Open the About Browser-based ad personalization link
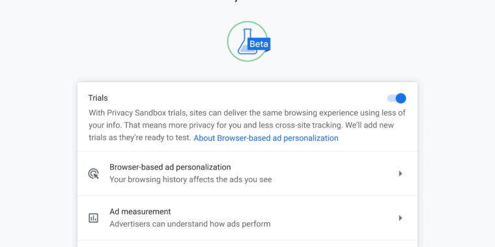Screen dimensions: 495x247 [x=266, y=138]
